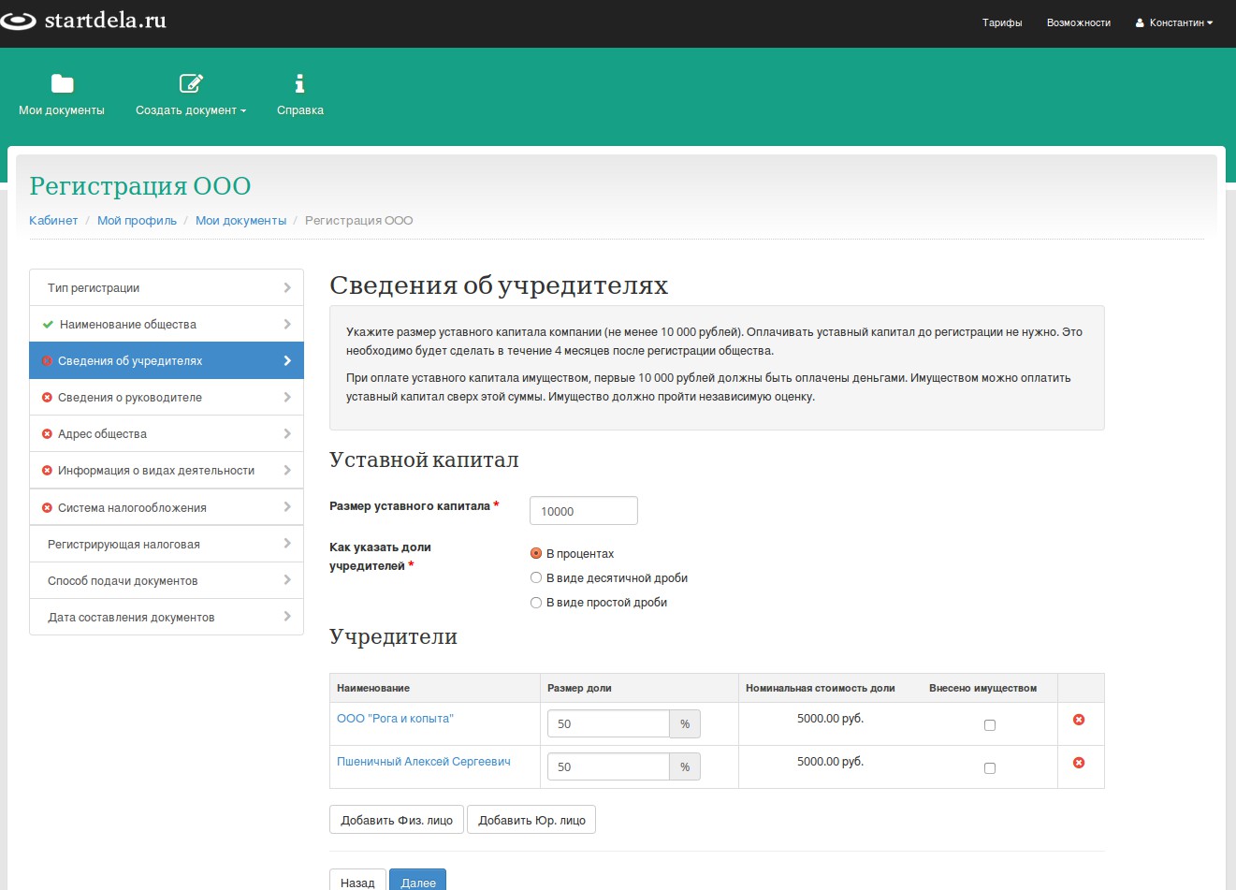Remove founder Пшеничный Алексей Сергеевич row
This screenshot has height=890, width=1236.
[x=1079, y=763]
